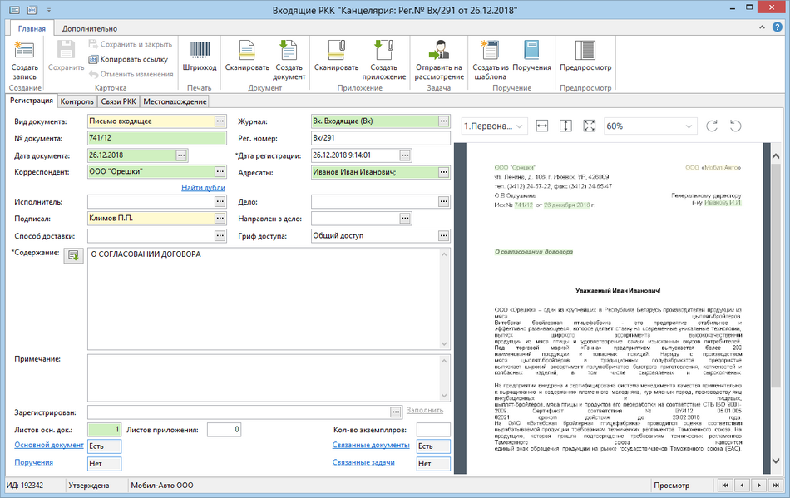This screenshot has height=498, width=790.
Task: Open the Связанные документы link
Action: tap(371, 445)
